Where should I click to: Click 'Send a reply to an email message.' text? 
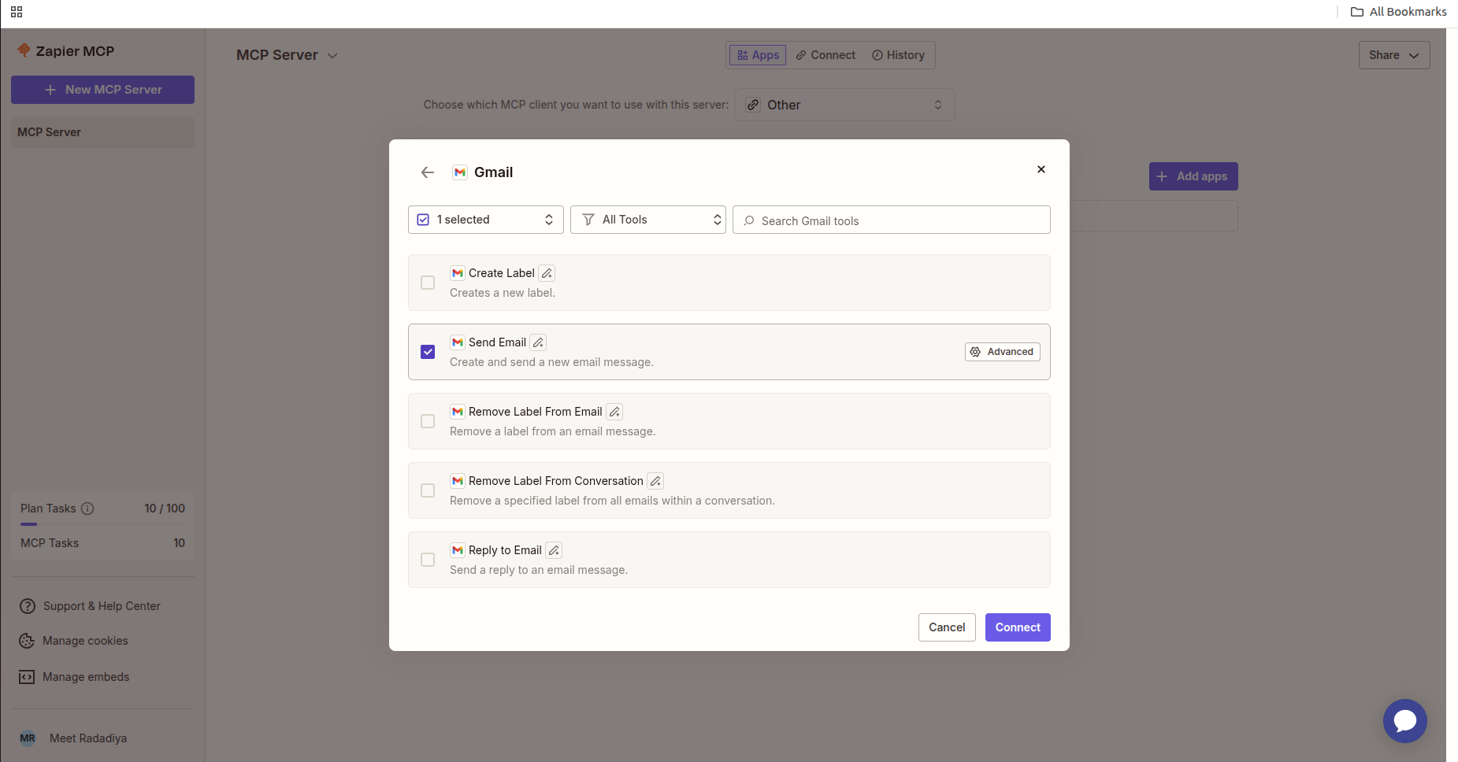click(539, 570)
